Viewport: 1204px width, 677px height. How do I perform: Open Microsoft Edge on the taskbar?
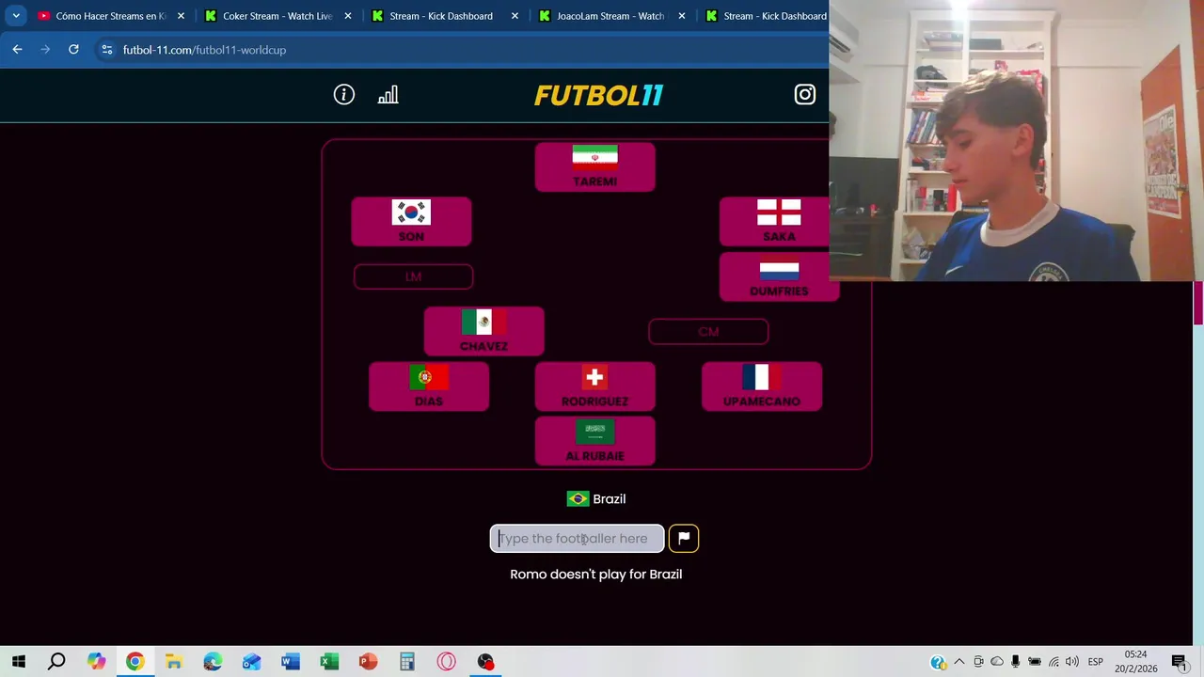pyautogui.click(x=213, y=662)
